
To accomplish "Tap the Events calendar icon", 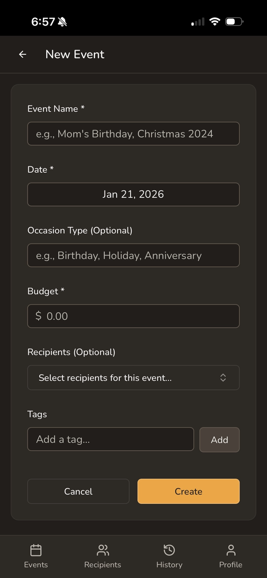I will (x=36, y=550).
